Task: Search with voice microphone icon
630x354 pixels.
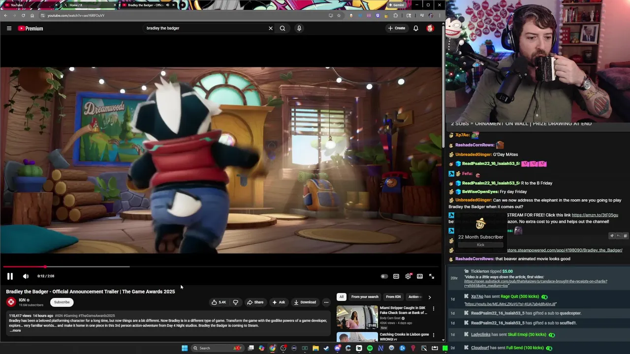Action: (299, 28)
